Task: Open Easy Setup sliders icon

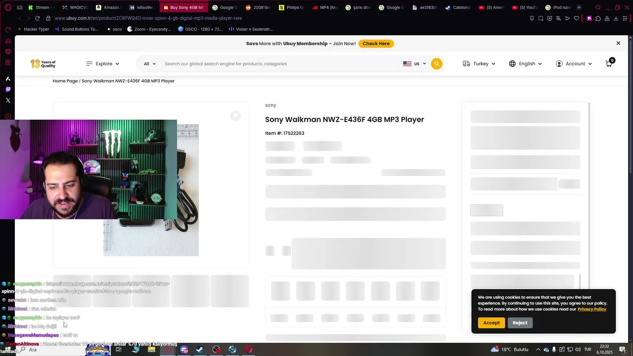Action: [625, 18]
